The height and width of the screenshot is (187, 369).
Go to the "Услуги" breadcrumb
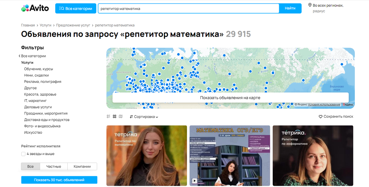point(46,25)
